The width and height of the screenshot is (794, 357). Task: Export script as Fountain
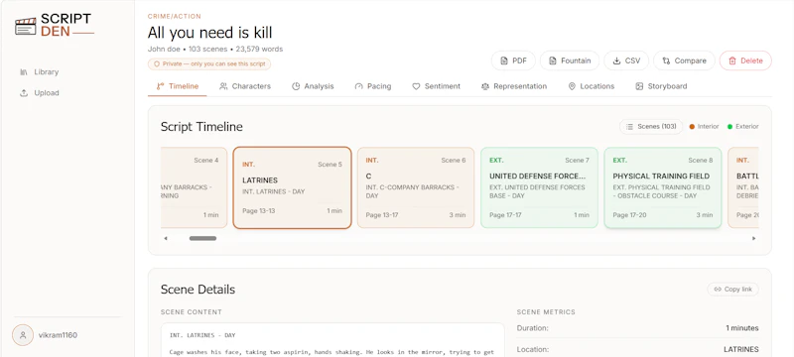570,60
